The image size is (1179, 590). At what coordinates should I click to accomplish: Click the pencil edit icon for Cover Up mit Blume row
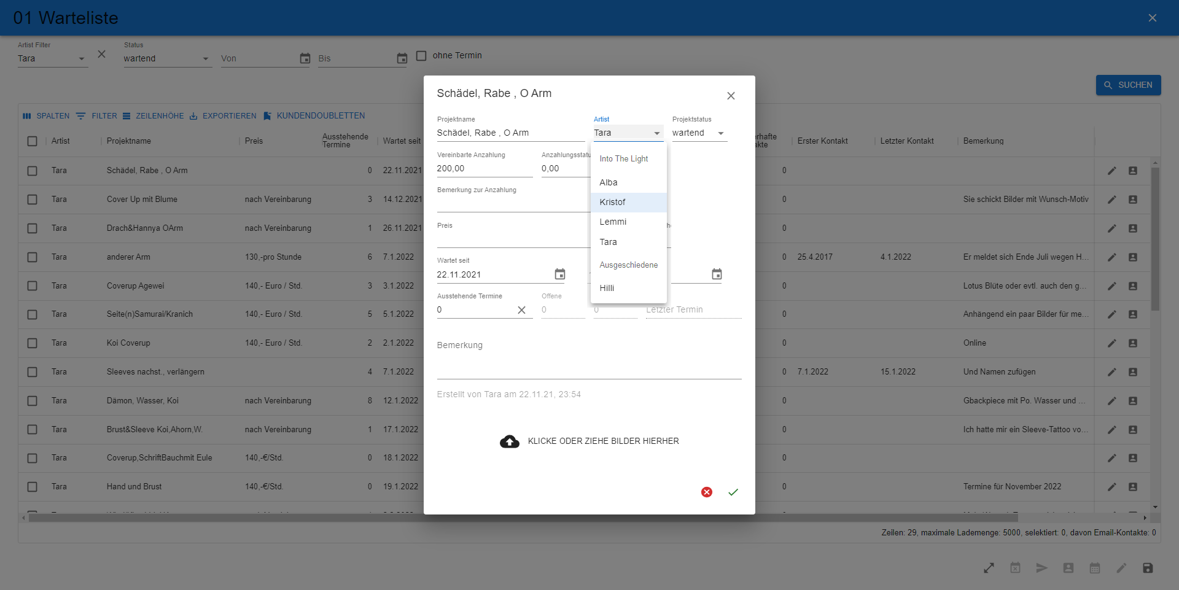tap(1111, 200)
